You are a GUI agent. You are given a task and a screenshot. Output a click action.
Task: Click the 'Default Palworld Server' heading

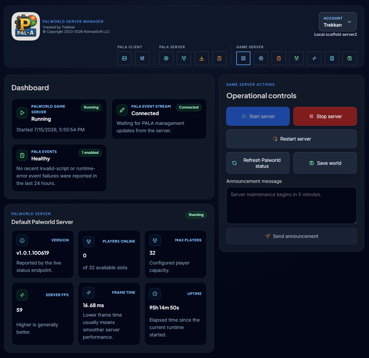pos(42,222)
